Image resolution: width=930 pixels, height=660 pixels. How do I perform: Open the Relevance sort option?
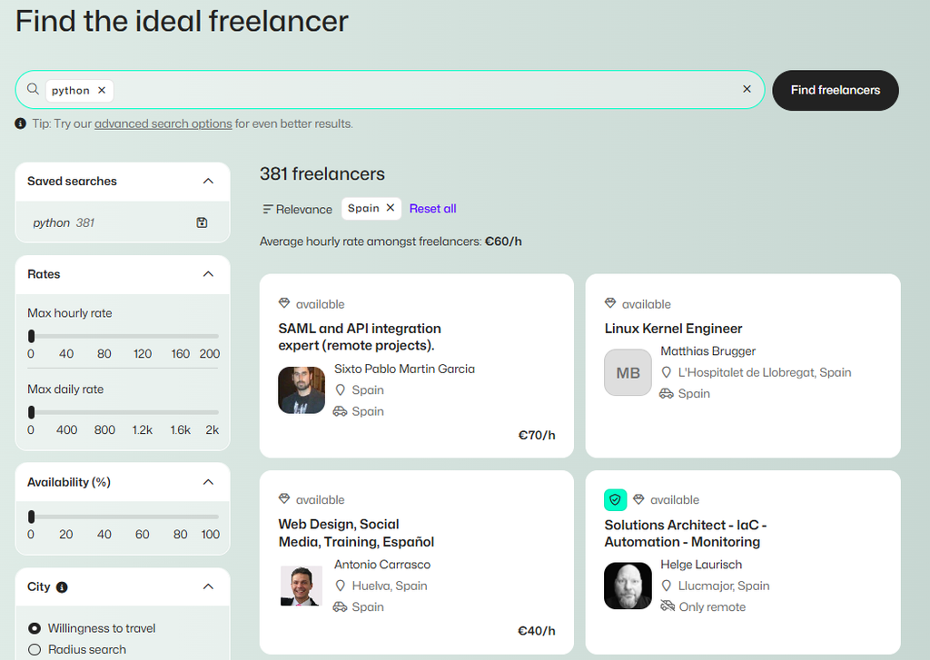297,209
